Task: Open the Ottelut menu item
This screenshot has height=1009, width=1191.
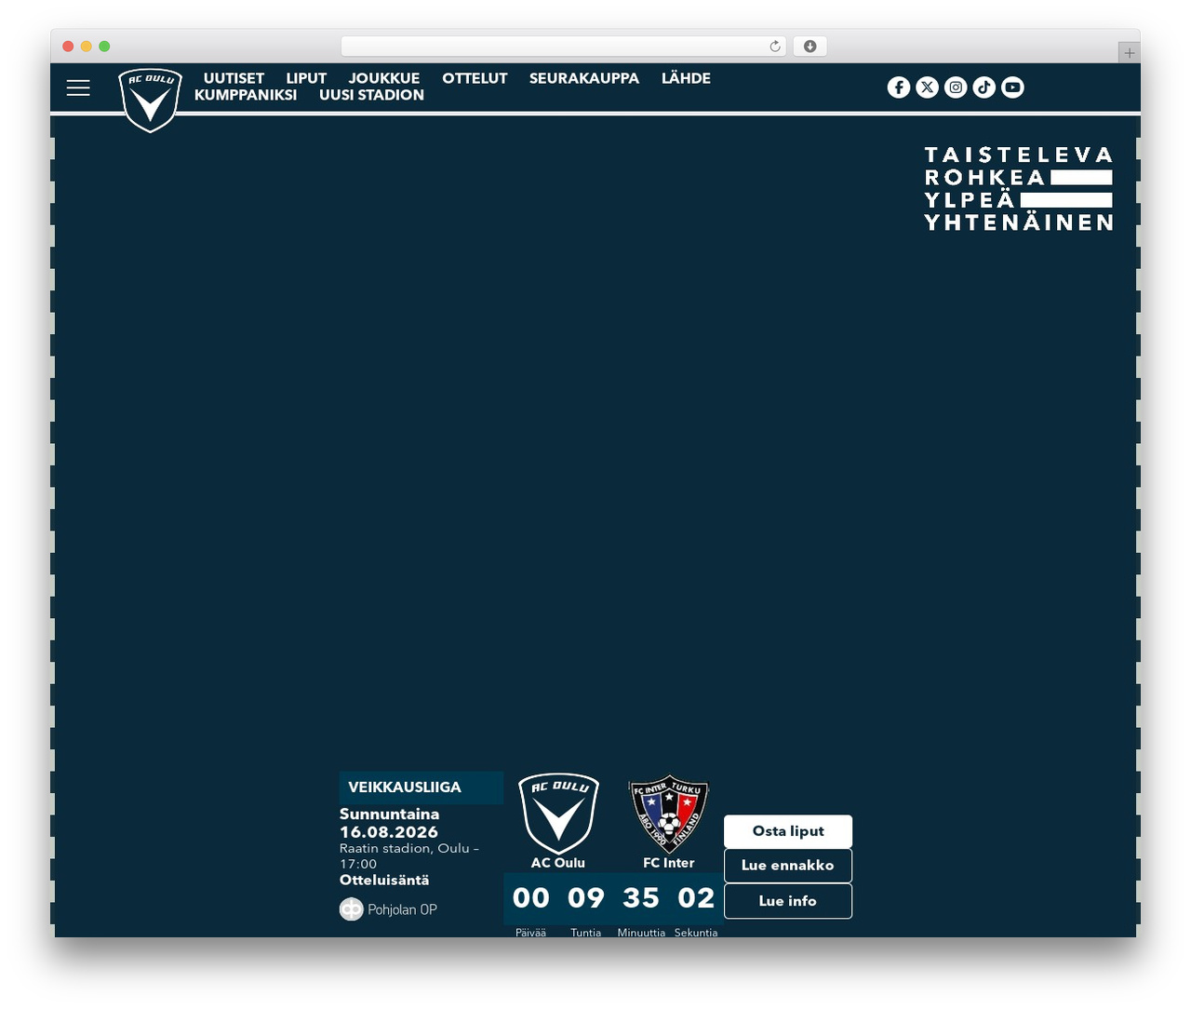Action: [x=475, y=79]
